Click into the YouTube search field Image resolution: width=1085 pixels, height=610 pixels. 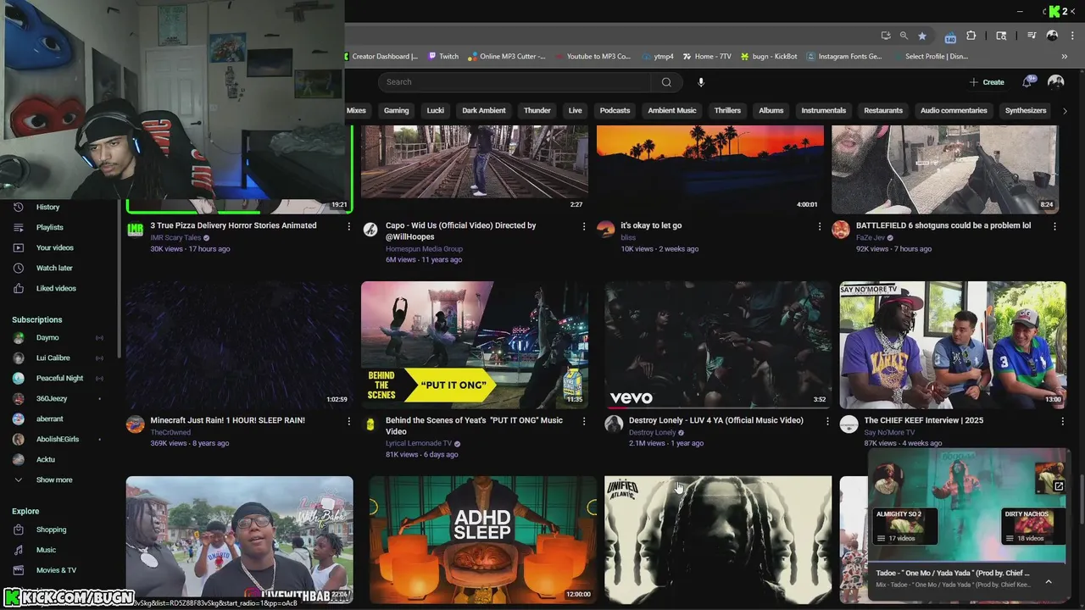coord(515,82)
